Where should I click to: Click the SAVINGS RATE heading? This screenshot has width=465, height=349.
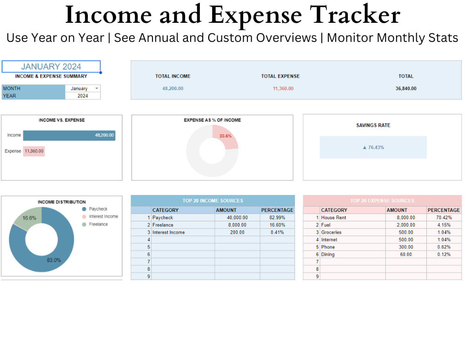tap(373, 125)
